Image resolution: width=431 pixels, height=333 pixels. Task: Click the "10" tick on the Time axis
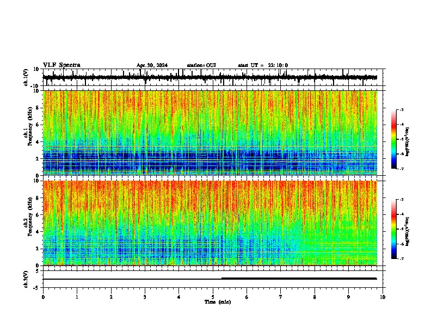(383, 297)
